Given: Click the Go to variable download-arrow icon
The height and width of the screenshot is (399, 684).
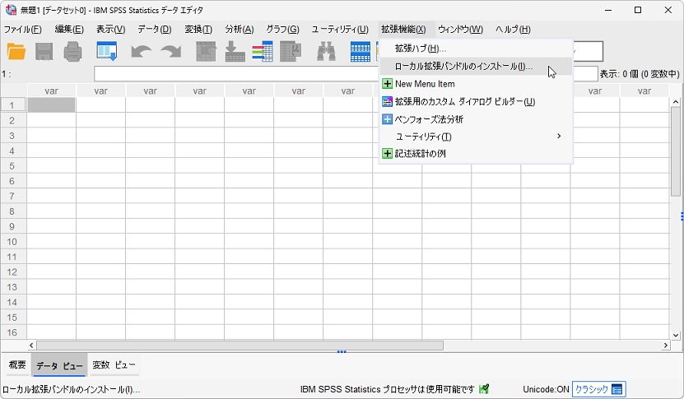Looking at the screenshot, I should click(x=235, y=51).
